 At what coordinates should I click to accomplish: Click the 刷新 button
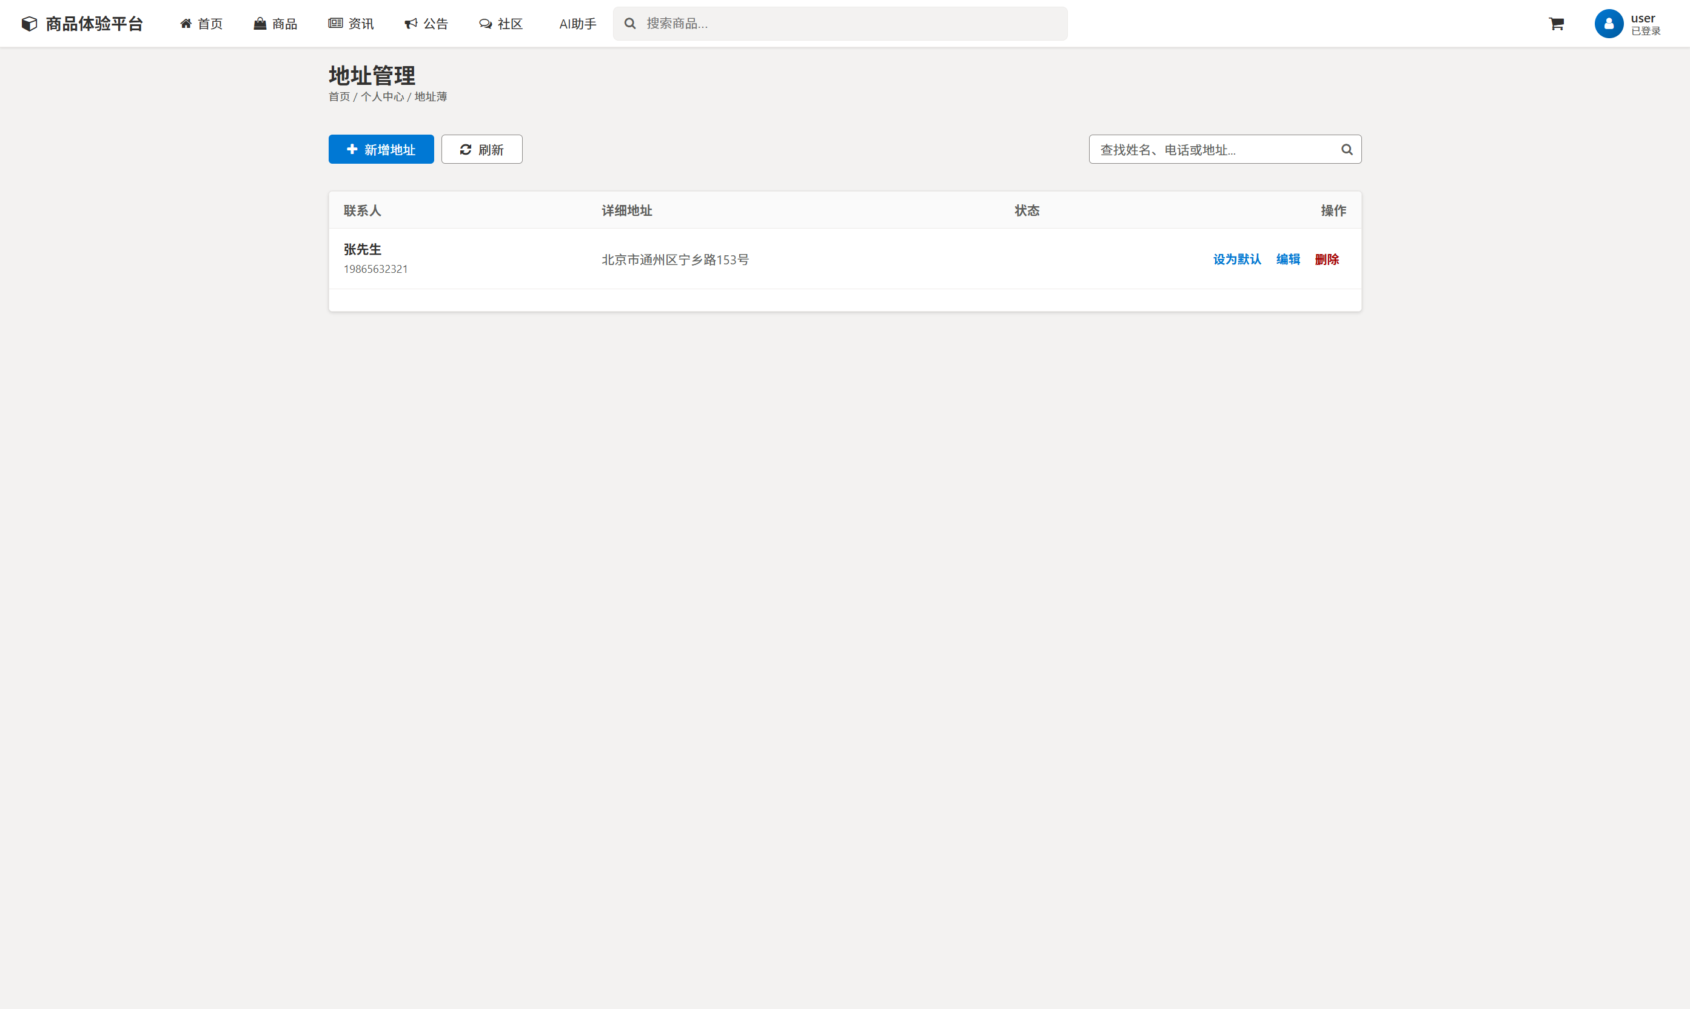point(481,149)
